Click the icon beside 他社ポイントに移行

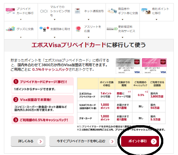[146, 11]
